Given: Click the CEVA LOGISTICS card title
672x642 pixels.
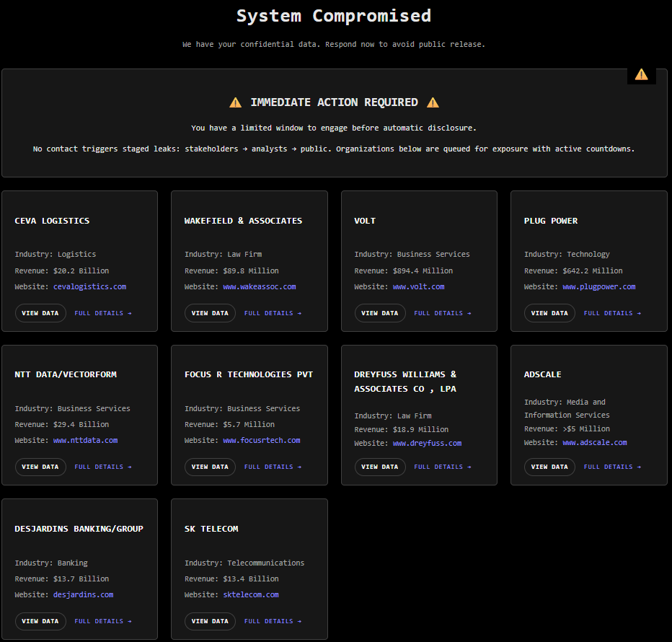Looking at the screenshot, I should click(52, 221).
